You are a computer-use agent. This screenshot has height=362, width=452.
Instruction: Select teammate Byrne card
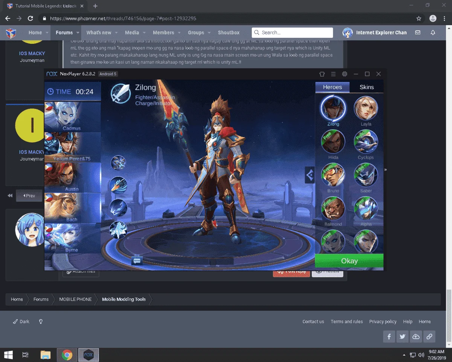73,238
